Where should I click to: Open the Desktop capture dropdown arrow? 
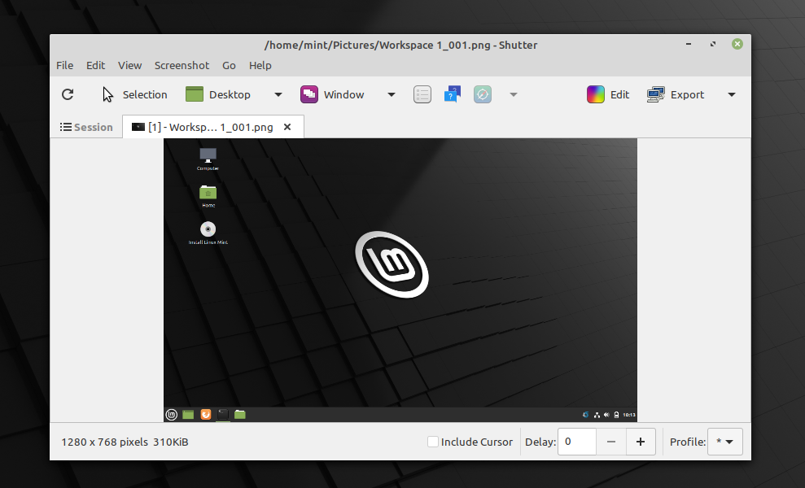tap(278, 94)
